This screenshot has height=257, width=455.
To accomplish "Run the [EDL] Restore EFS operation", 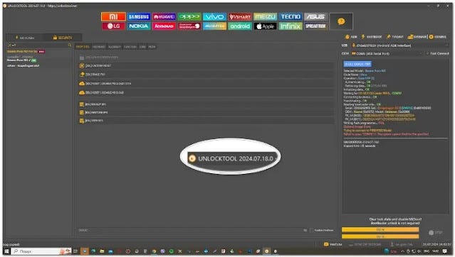I will coord(206,112).
